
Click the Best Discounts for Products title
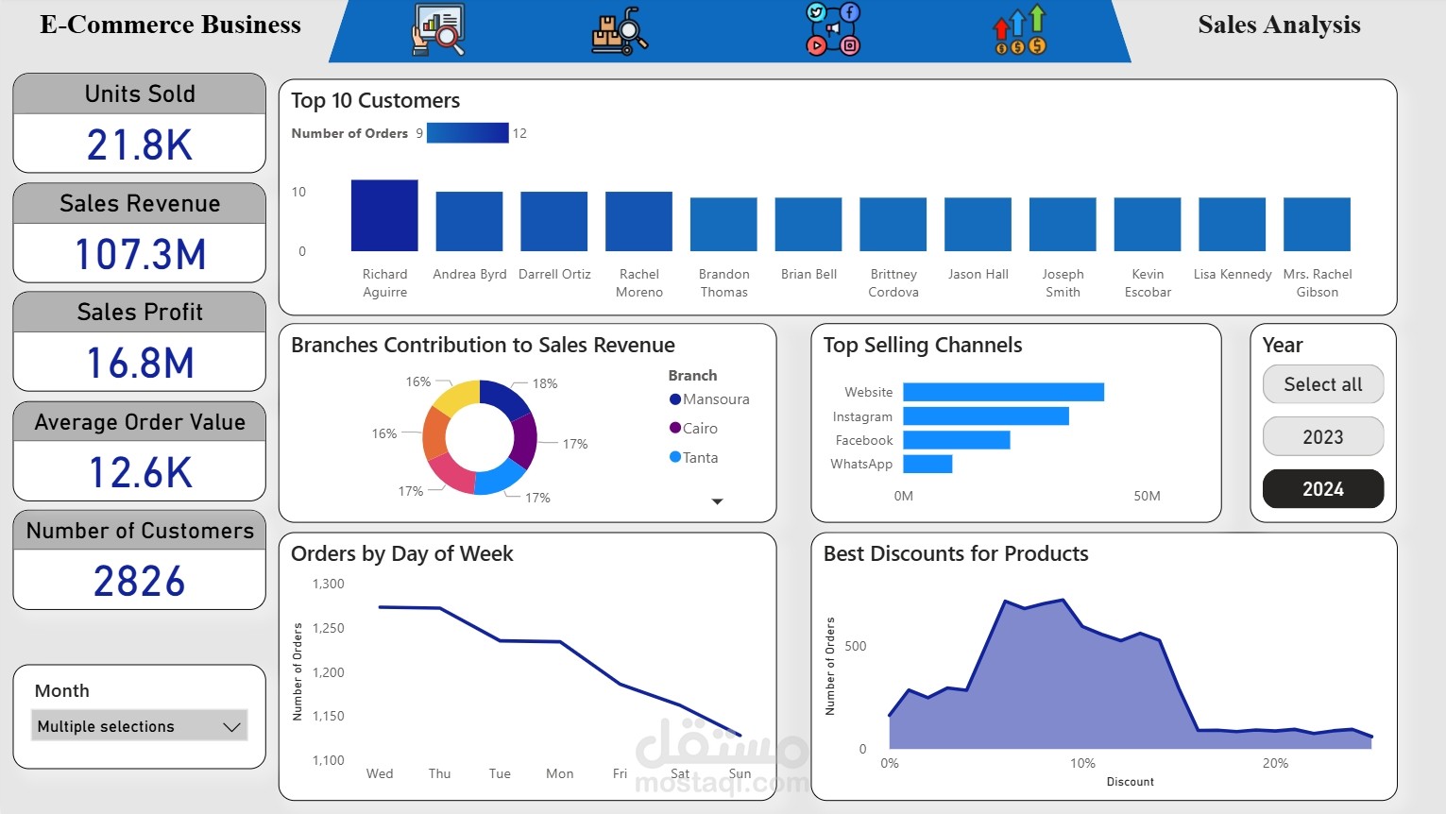tap(956, 554)
